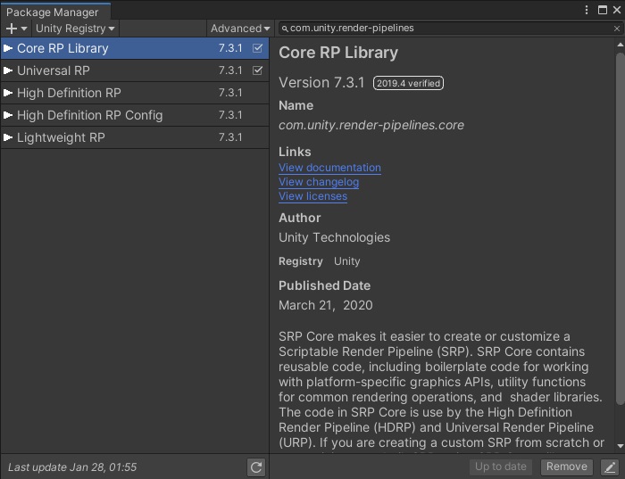This screenshot has width=625, height=479.
Task: Expand the Lightweight RP versions arrow
Action: 8,137
